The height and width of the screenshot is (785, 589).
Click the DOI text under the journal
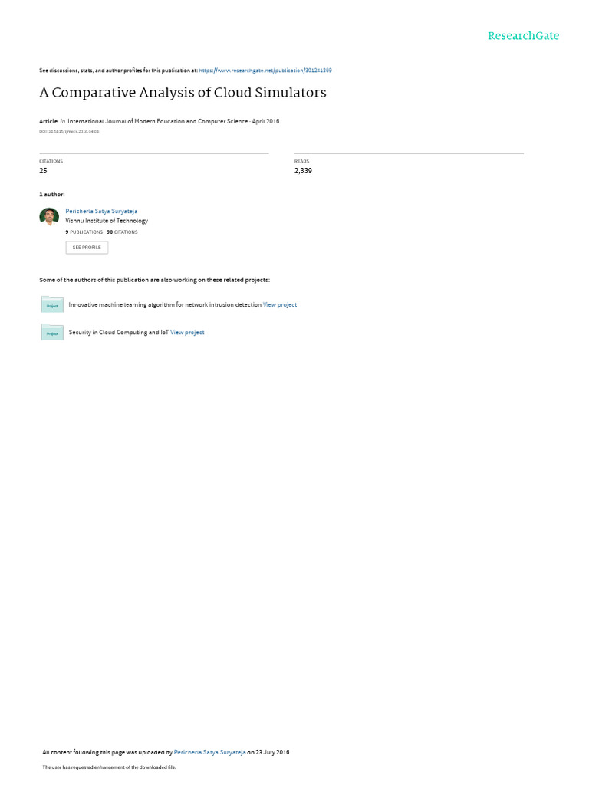click(x=69, y=132)
